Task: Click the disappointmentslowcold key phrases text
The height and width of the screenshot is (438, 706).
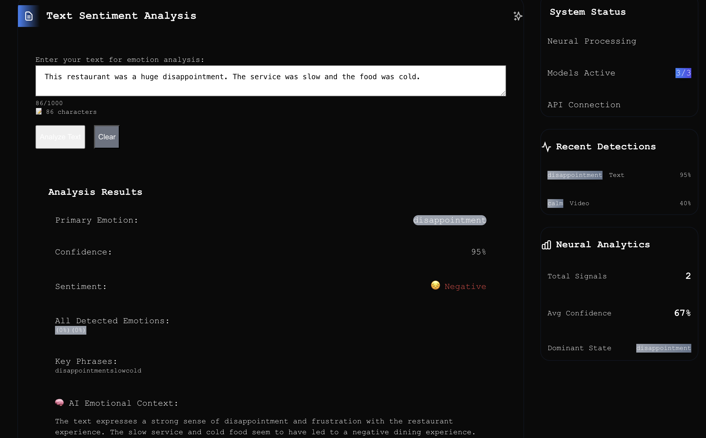Action: [x=98, y=371]
